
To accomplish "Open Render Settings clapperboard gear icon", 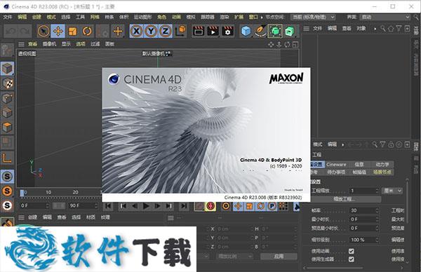I will click(x=227, y=31).
